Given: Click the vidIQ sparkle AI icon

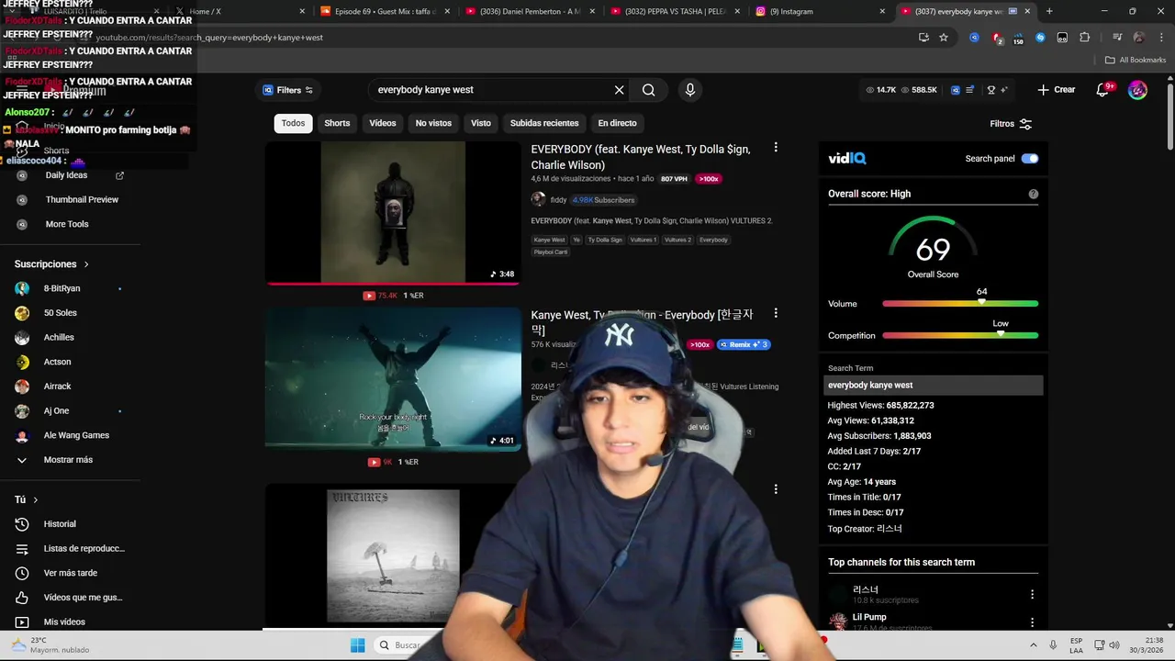Looking at the screenshot, I should click(x=1004, y=90).
